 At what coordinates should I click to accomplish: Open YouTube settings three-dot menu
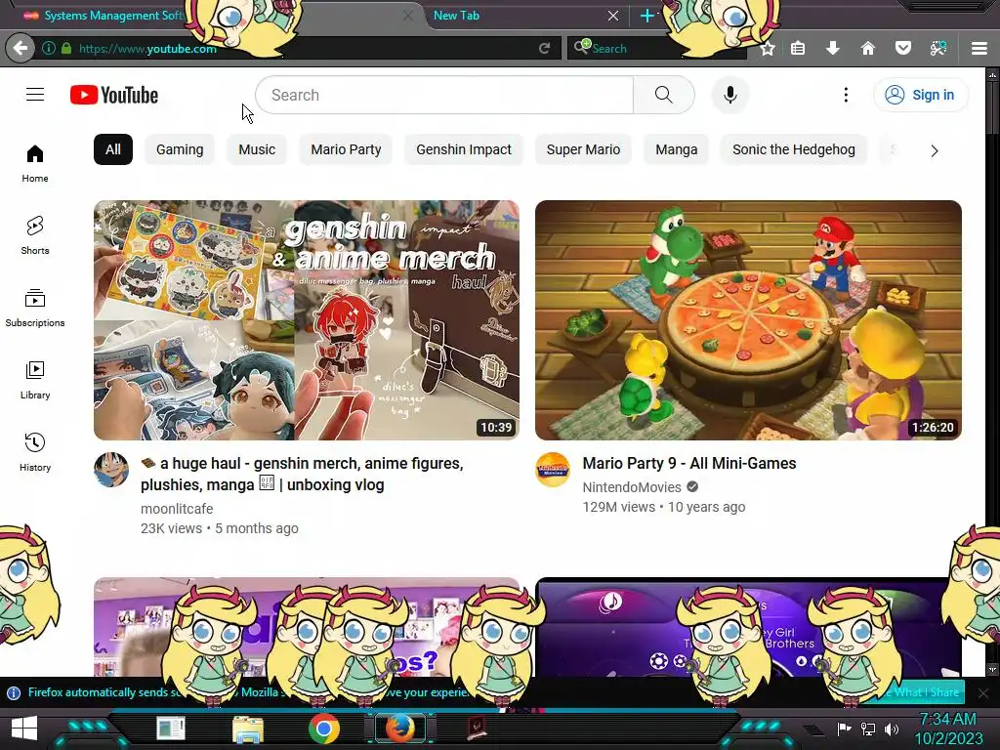coord(846,95)
